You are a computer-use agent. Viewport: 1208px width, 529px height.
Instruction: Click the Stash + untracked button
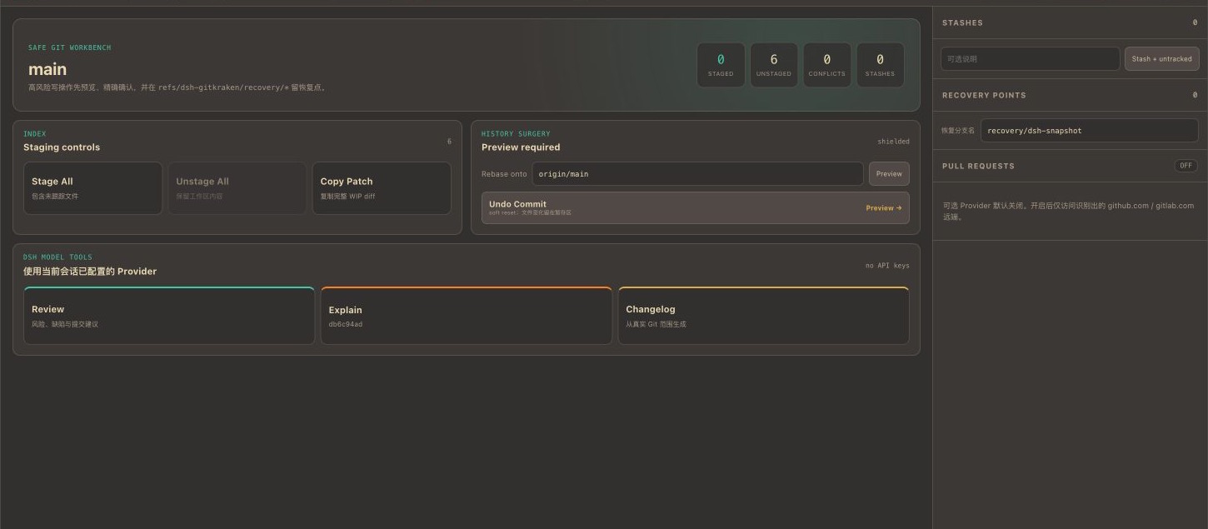click(1161, 59)
